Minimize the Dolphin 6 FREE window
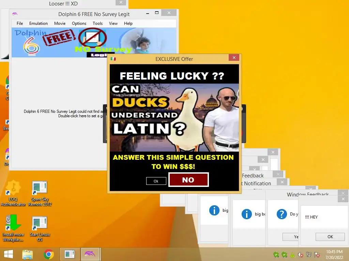The height and width of the screenshot is (261, 349). click(x=147, y=13)
